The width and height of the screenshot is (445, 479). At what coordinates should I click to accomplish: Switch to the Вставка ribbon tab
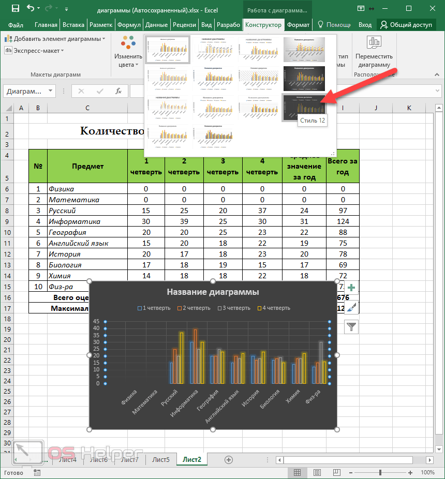coord(73,25)
